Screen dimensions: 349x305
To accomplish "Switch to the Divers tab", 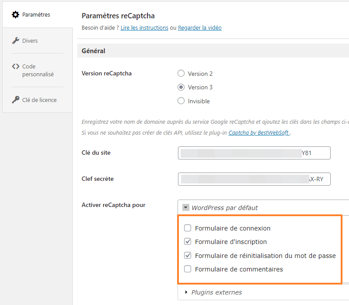I will 30,41.
